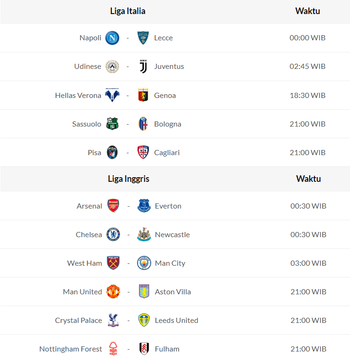The height and width of the screenshot is (359, 350).
Task: Click the Arsenal club crest
Action: (113, 206)
